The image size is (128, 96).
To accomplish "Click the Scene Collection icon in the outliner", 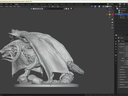I will point(117,9).
